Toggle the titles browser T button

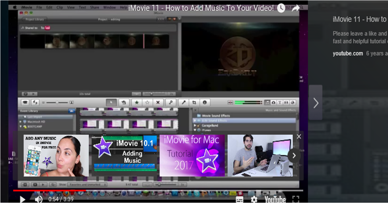pos(280,102)
